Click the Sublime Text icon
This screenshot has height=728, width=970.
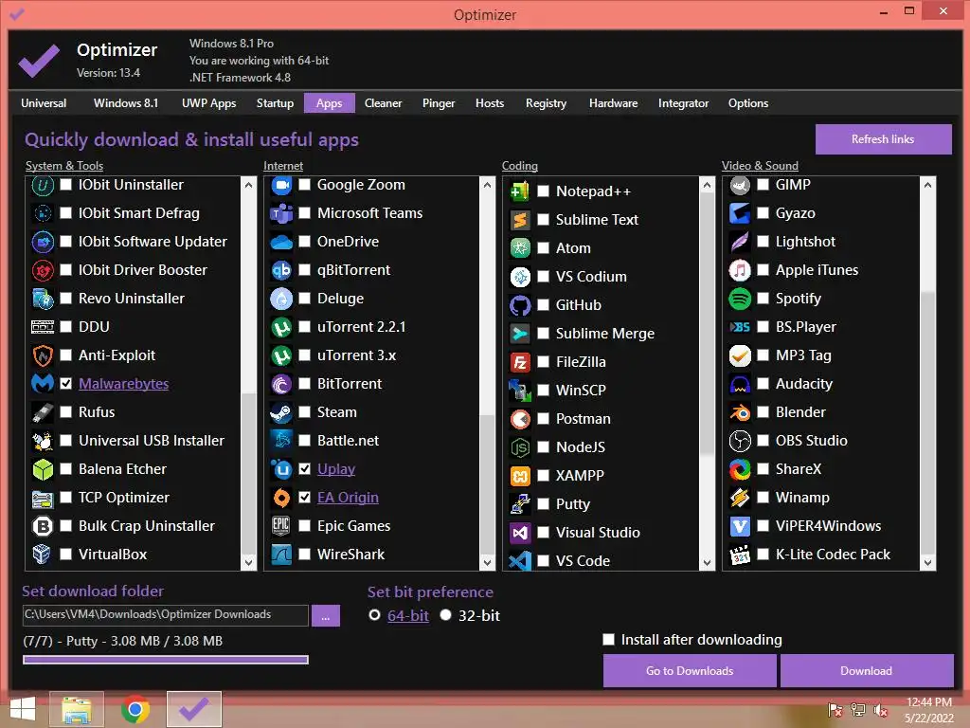[520, 220]
